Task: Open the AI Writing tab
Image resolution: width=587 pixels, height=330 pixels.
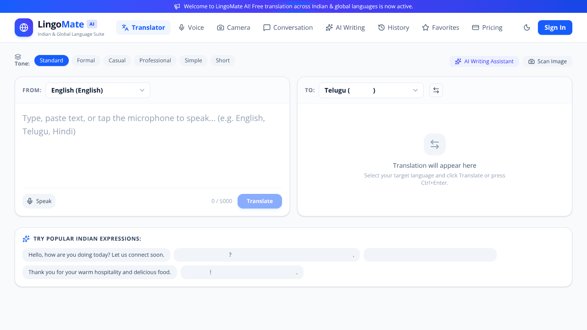Action: point(345,27)
